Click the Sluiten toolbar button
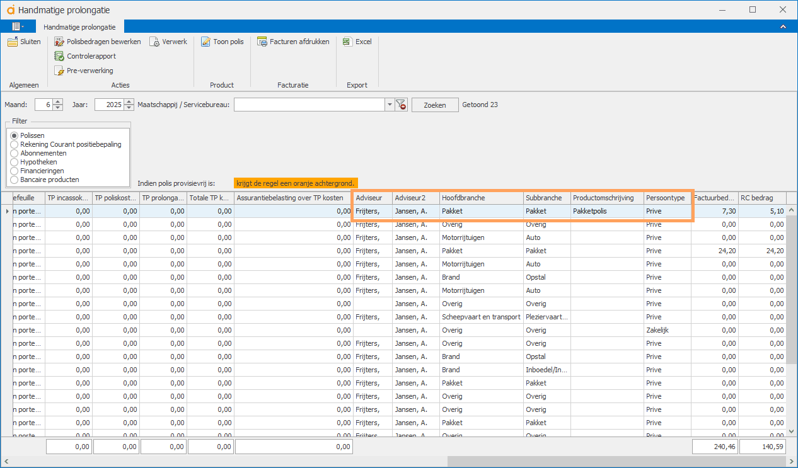Image resolution: width=798 pixels, height=468 pixels. tap(24, 42)
